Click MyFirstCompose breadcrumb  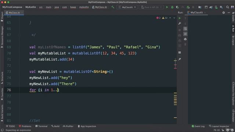(12, 7)
